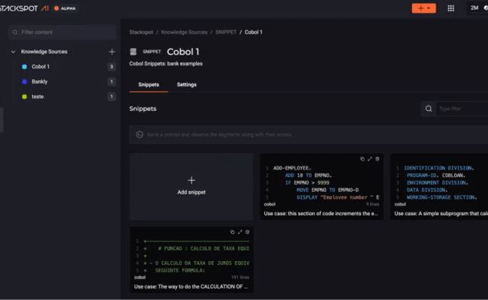This screenshot has width=488, height=300.
Task: Click the blue color dot beside Bankly
Action: (x=24, y=82)
